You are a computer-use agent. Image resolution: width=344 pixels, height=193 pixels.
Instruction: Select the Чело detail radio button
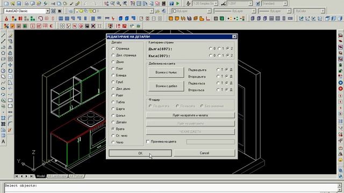point(113,142)
